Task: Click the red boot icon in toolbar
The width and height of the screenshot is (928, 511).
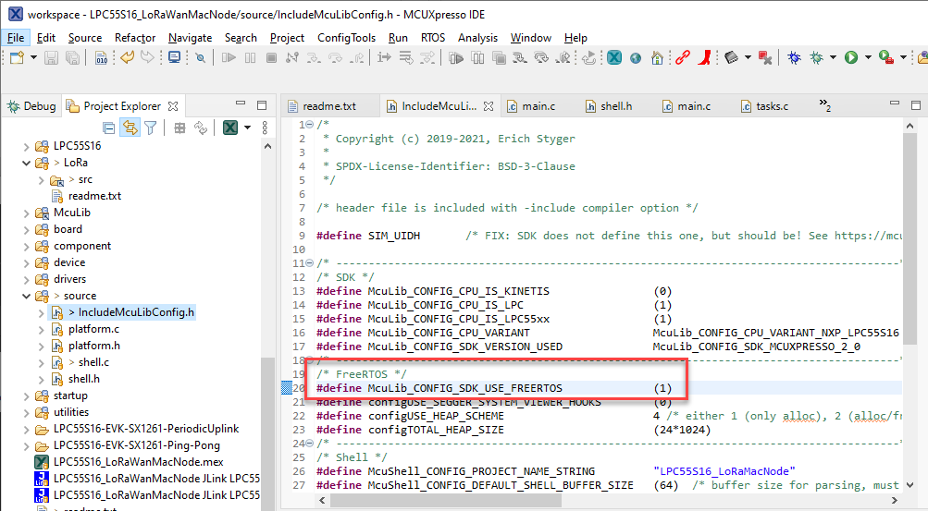Action: [705, 57]
